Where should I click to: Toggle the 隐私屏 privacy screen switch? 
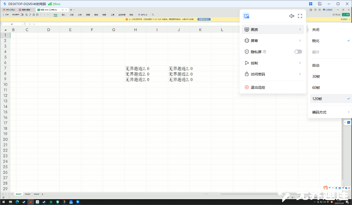coord(298,52)
